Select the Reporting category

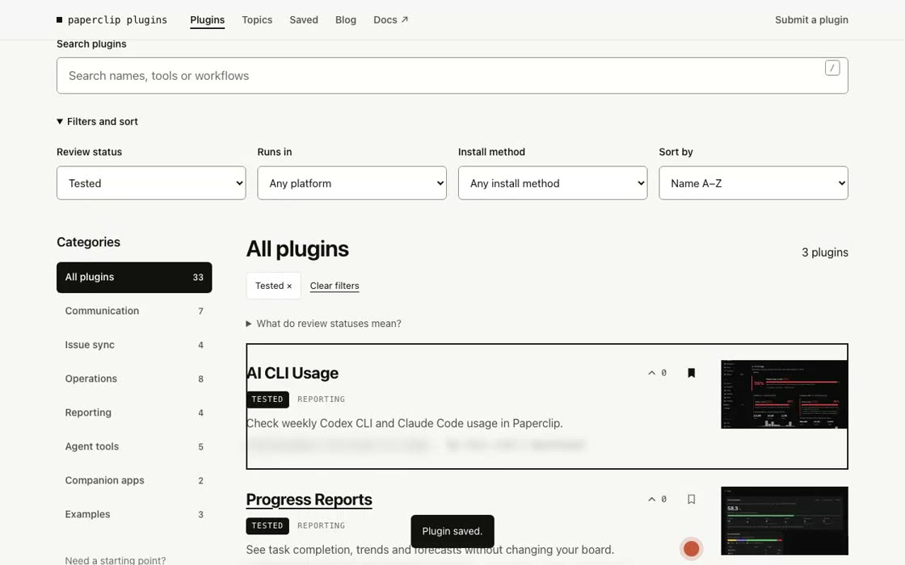click(134, 412)
